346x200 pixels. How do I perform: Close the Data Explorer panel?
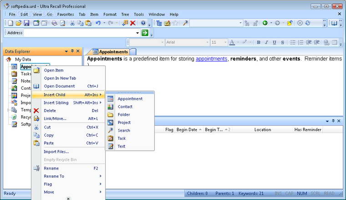tap(78, 51)
